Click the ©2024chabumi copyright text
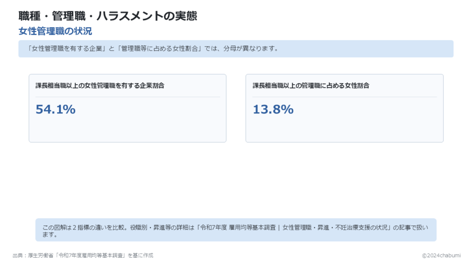 pos(441,256)
